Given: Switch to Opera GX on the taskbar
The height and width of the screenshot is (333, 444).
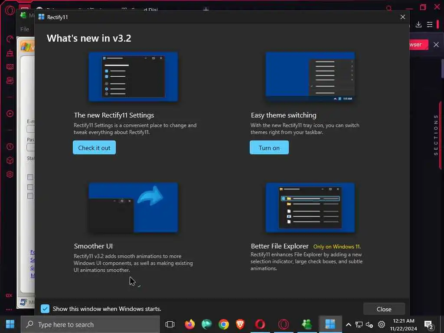Looking at the screenshot, I should (x=284, y=324).
